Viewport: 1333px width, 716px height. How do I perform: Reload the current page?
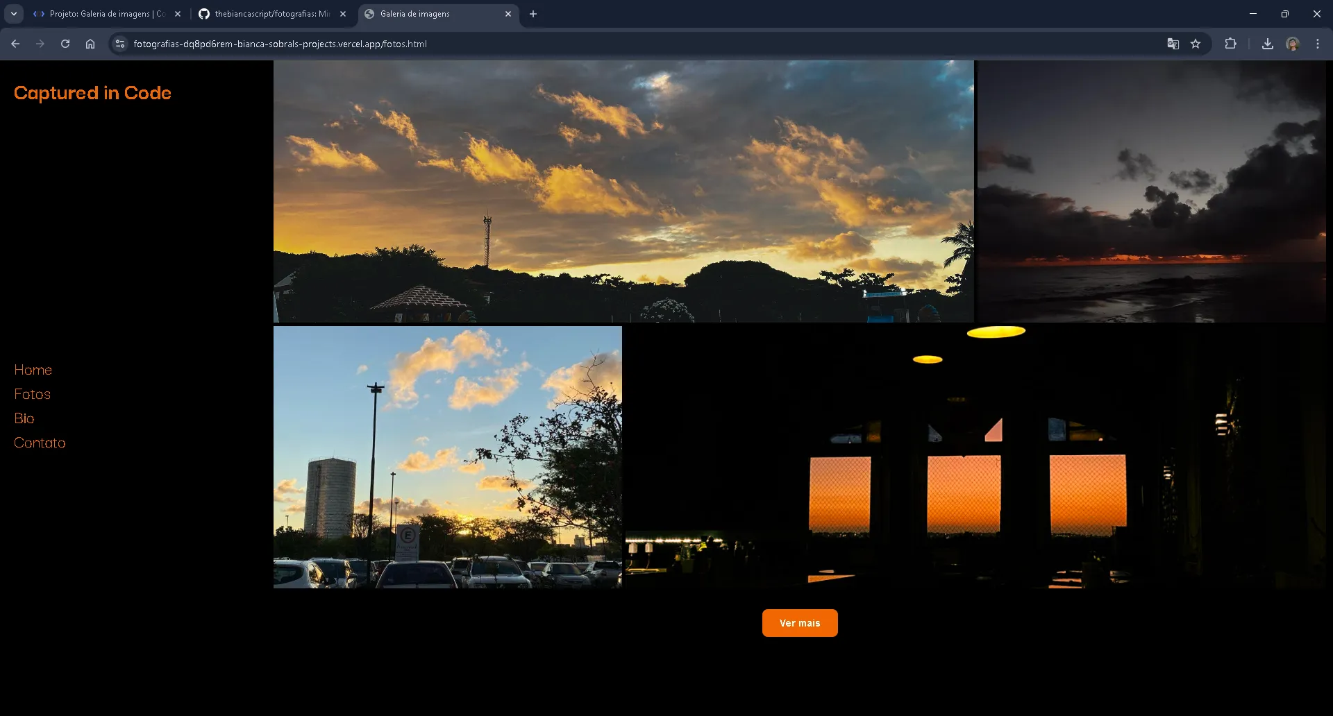tap(65, 44)
